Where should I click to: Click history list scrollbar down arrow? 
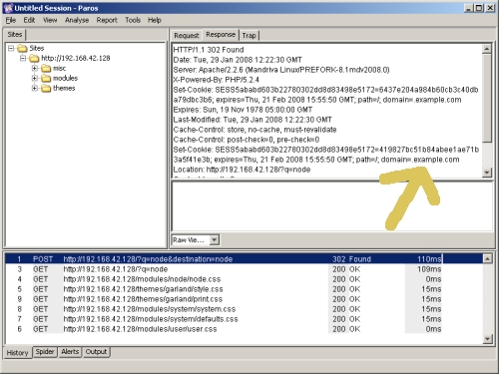click(x=487, y=339)
